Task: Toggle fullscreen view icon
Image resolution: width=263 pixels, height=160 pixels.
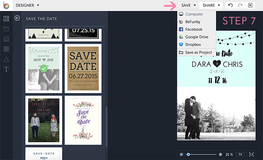Action: [x=251, y=154]
